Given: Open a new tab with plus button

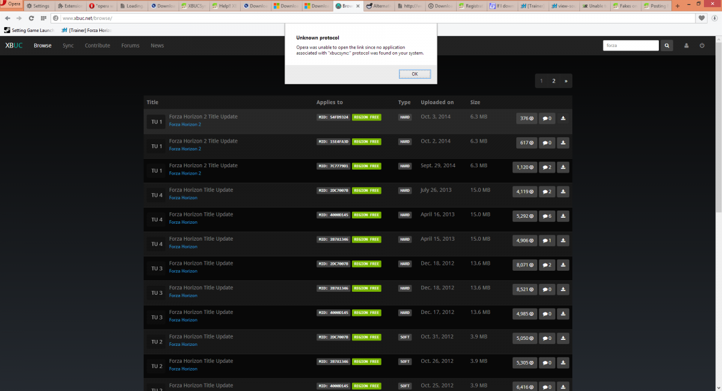Looking at the screenshot, I should pos(677,5).
